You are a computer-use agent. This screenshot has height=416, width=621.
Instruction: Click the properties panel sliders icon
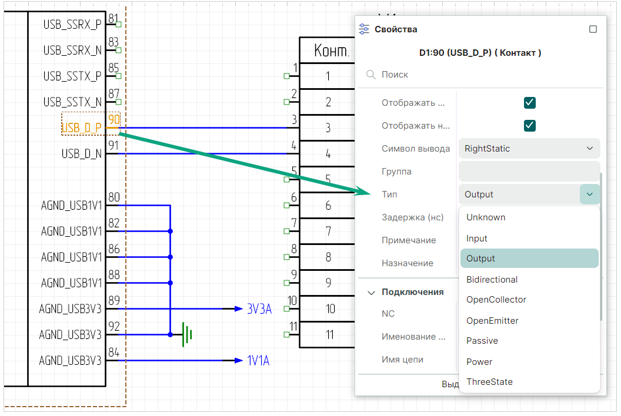364,29
